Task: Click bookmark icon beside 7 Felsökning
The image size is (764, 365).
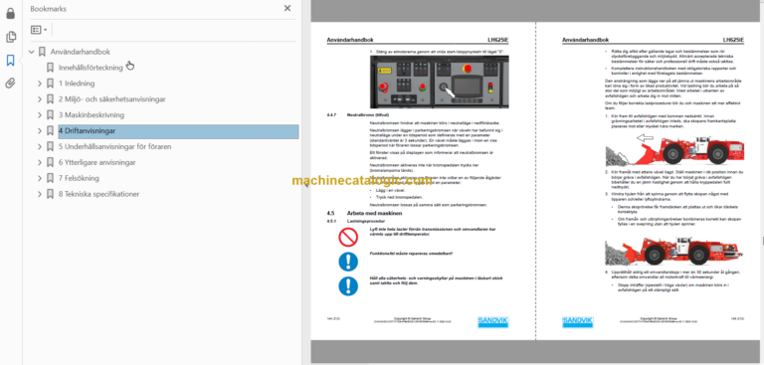Action: point(50,178)
